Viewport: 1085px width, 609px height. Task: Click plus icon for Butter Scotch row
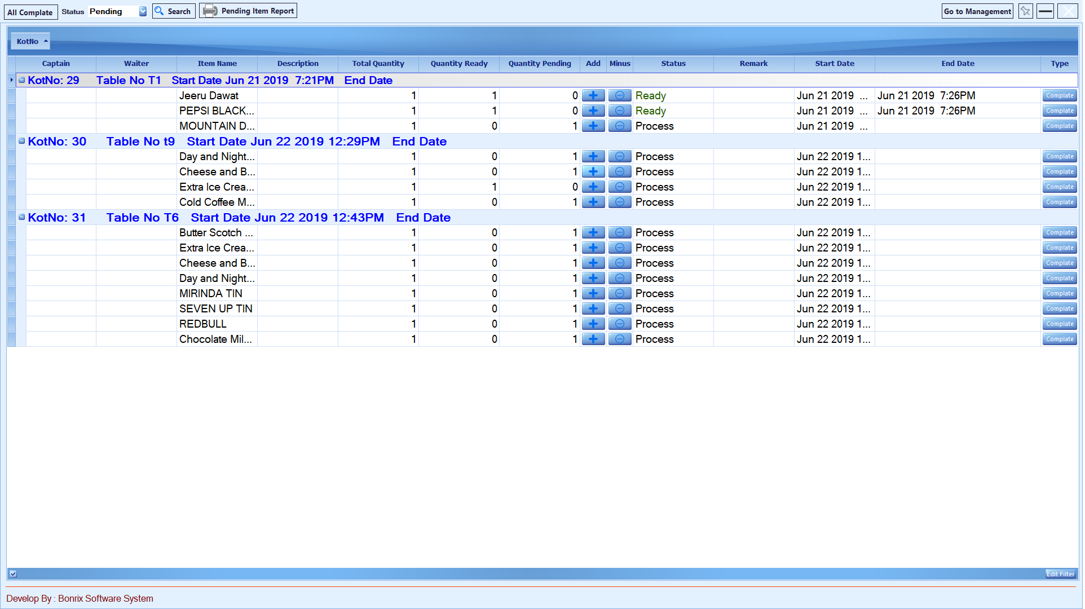click(x=593, y=233)
